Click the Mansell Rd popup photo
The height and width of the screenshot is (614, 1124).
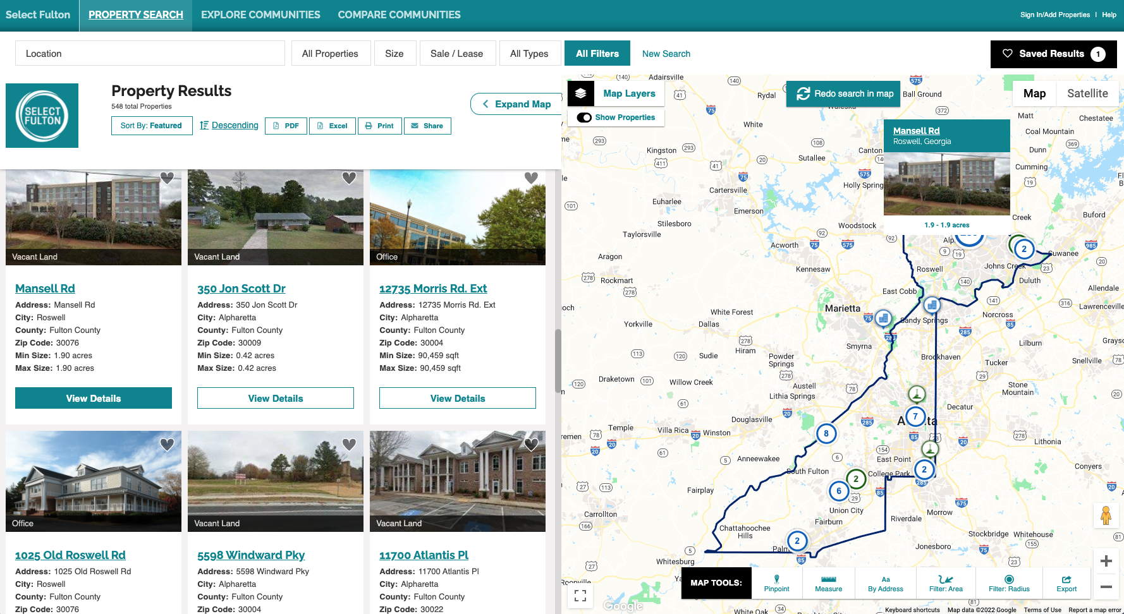tap(946, 183)
